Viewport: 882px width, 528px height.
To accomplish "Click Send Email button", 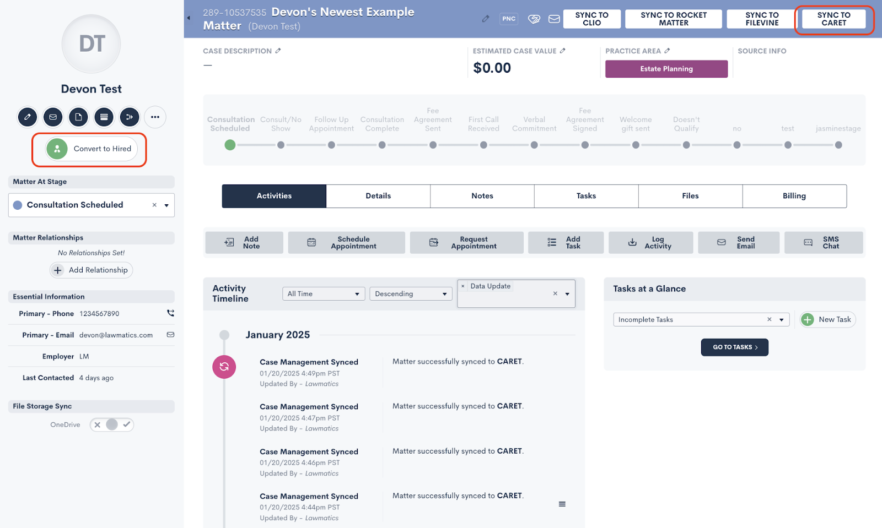I will pos(739,242).
